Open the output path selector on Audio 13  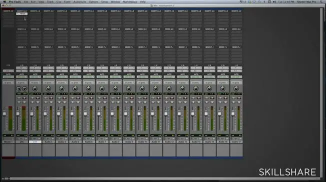[182, 71]
